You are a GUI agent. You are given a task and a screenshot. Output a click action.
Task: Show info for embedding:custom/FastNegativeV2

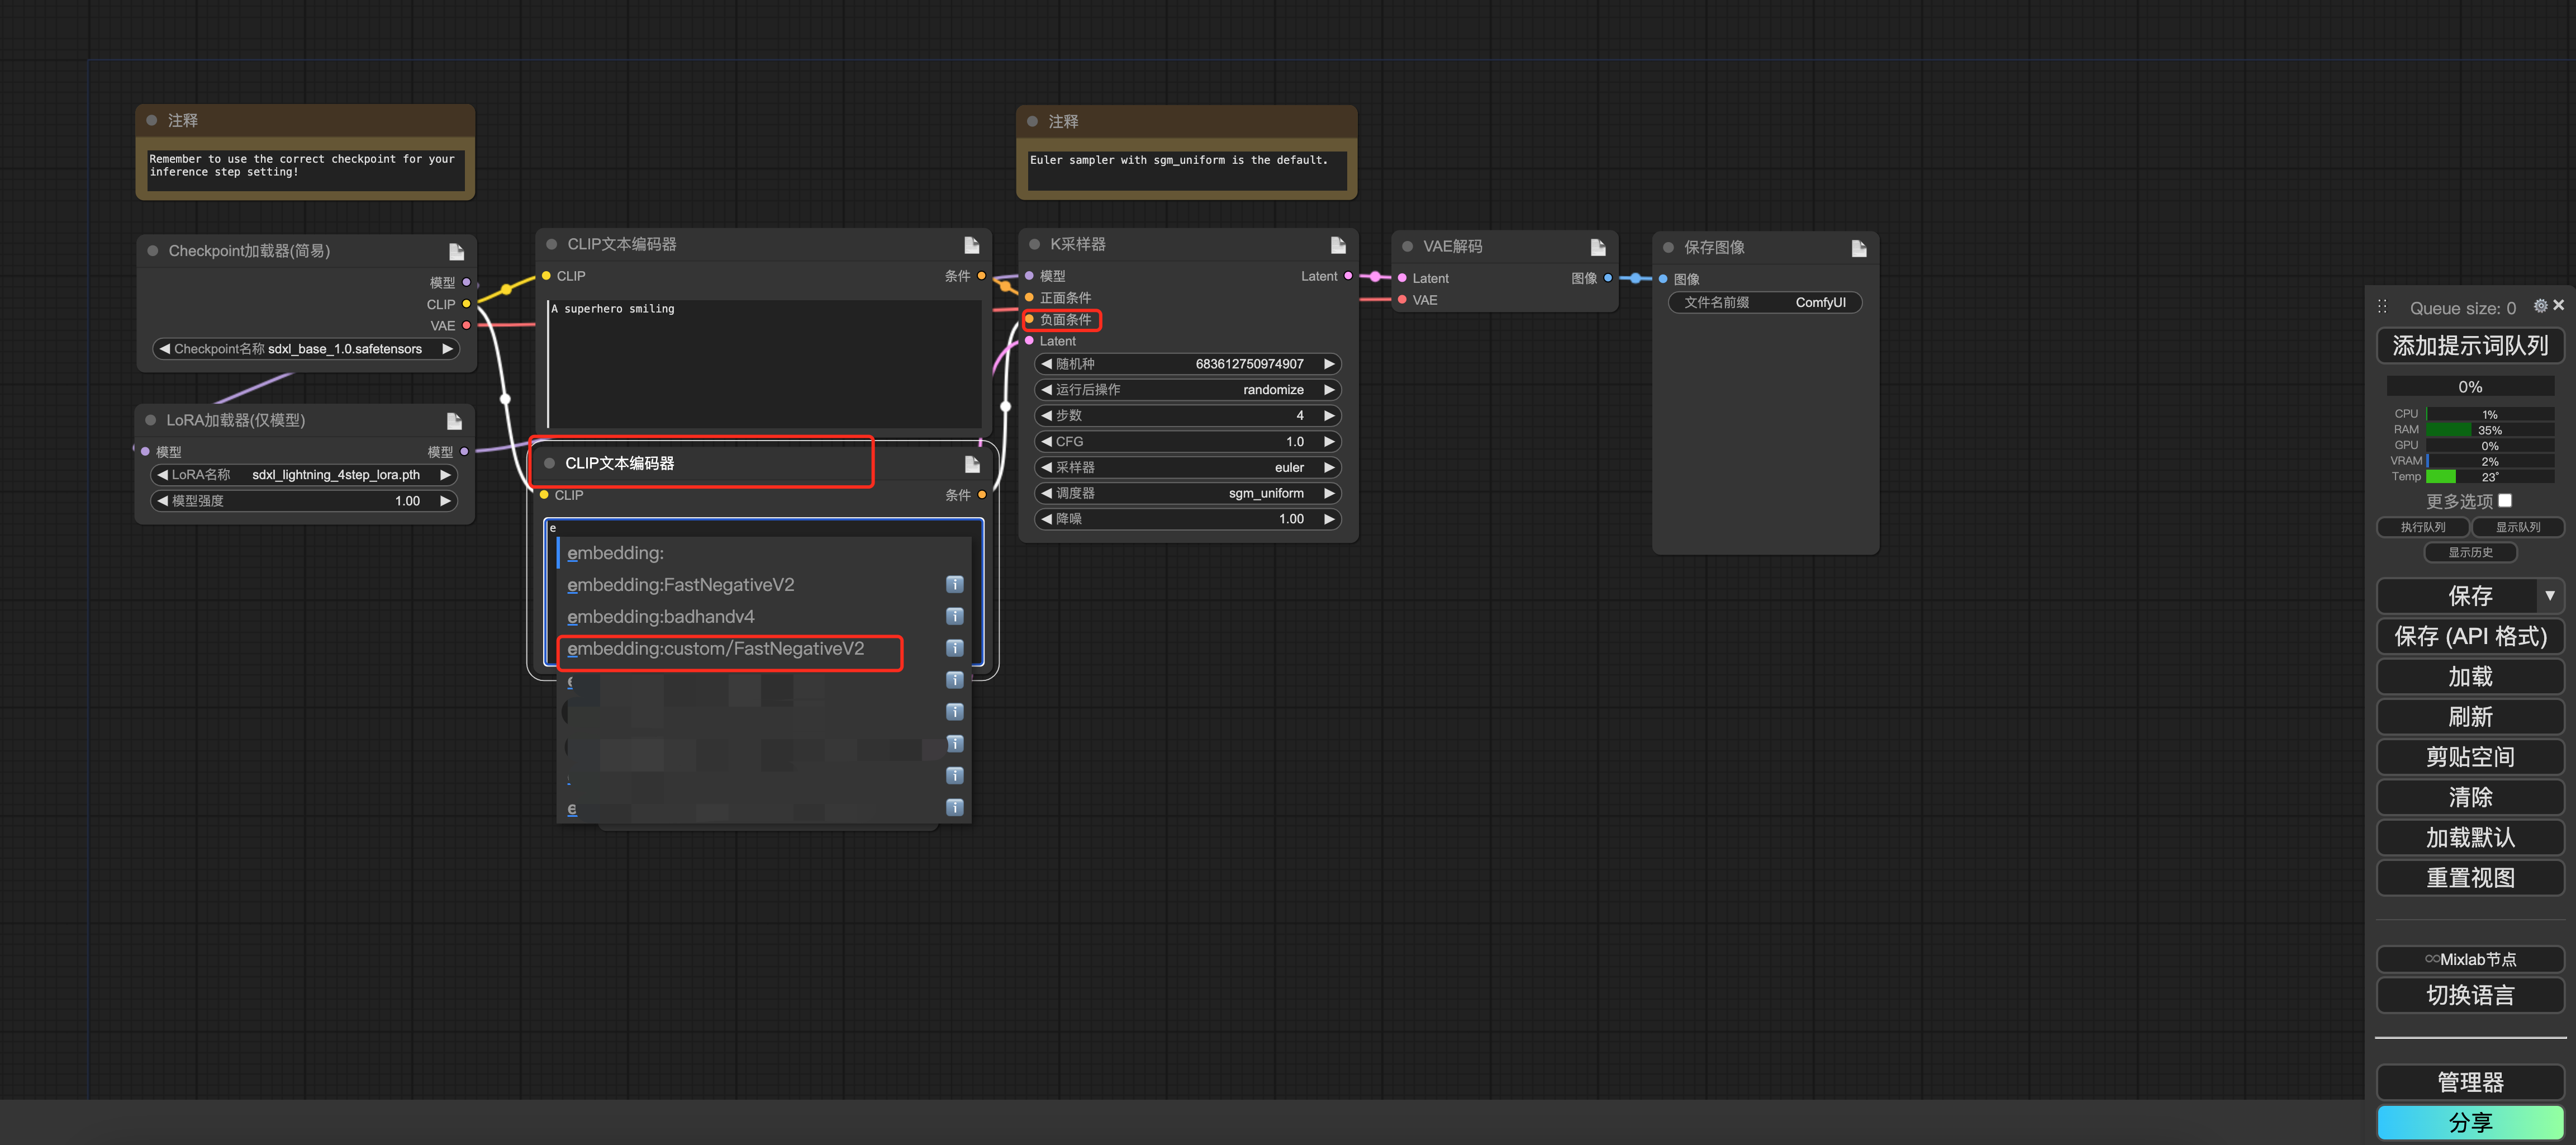click(x=955, y=649)
